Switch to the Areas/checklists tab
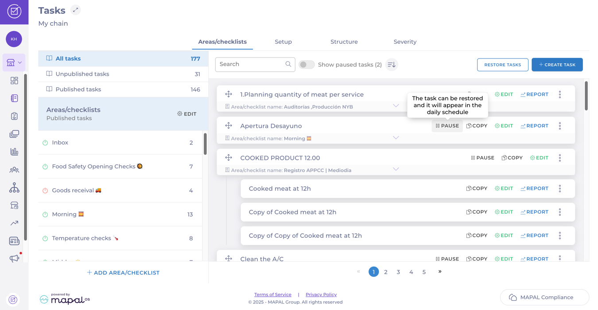 [x=222, y=42]
